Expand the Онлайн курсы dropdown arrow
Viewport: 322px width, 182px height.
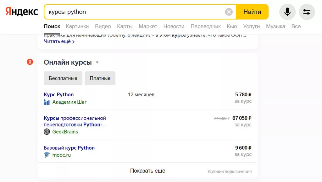(97, 62)
